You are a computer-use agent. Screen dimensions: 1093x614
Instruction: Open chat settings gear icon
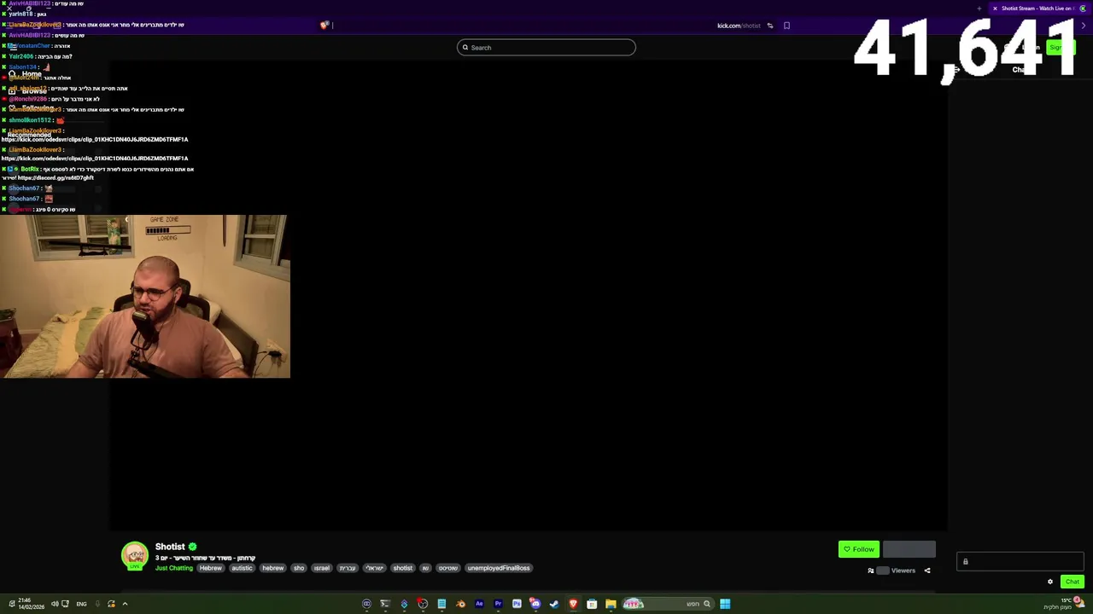point(1050,582)
